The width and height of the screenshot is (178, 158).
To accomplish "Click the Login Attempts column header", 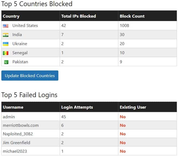I will pyautogui.click(x=77, y=107).
